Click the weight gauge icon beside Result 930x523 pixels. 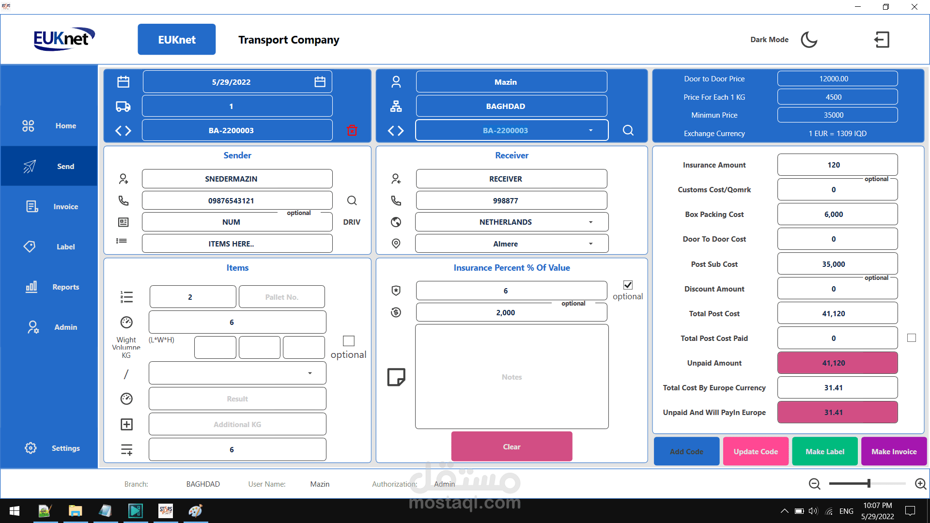126,399
